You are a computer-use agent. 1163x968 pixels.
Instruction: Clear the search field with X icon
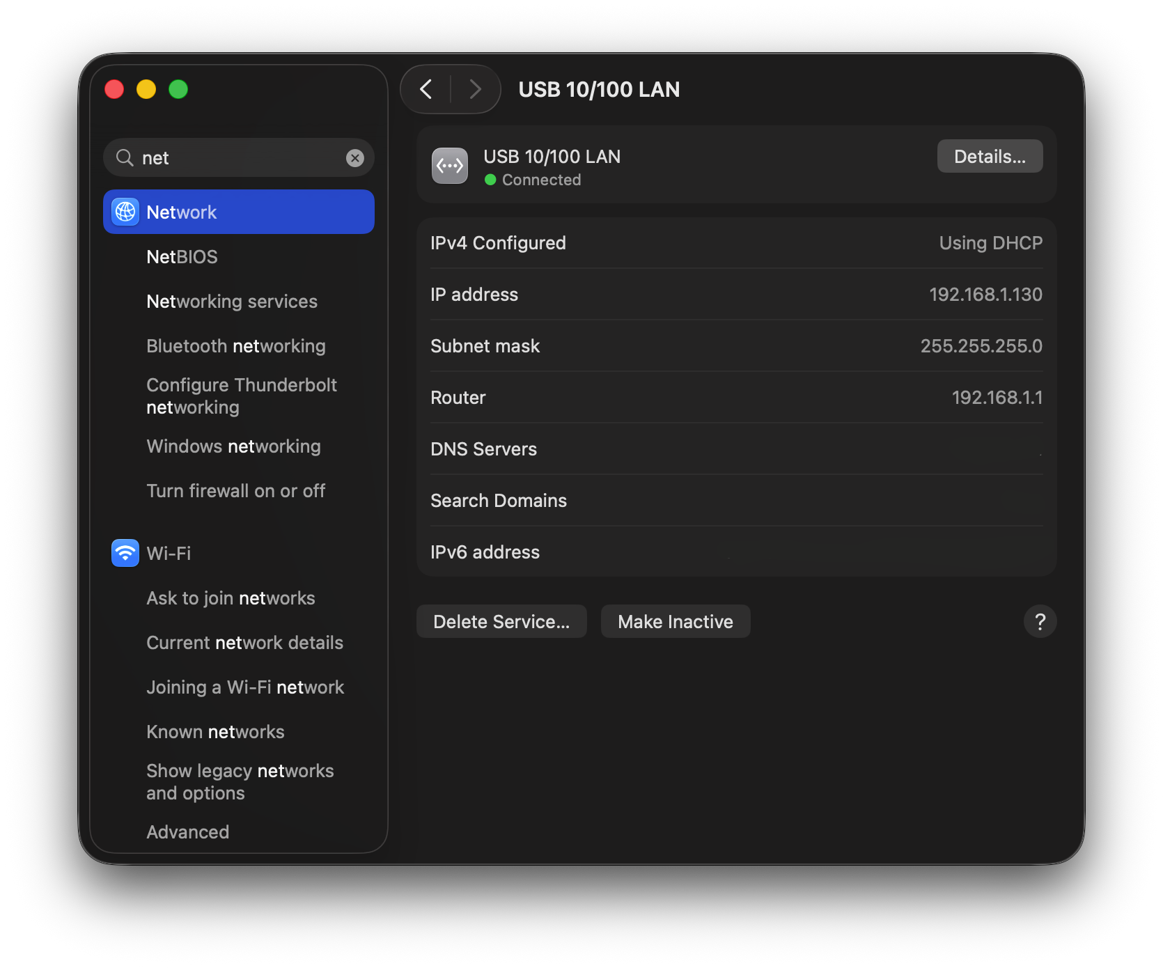[x=355, y=158]
